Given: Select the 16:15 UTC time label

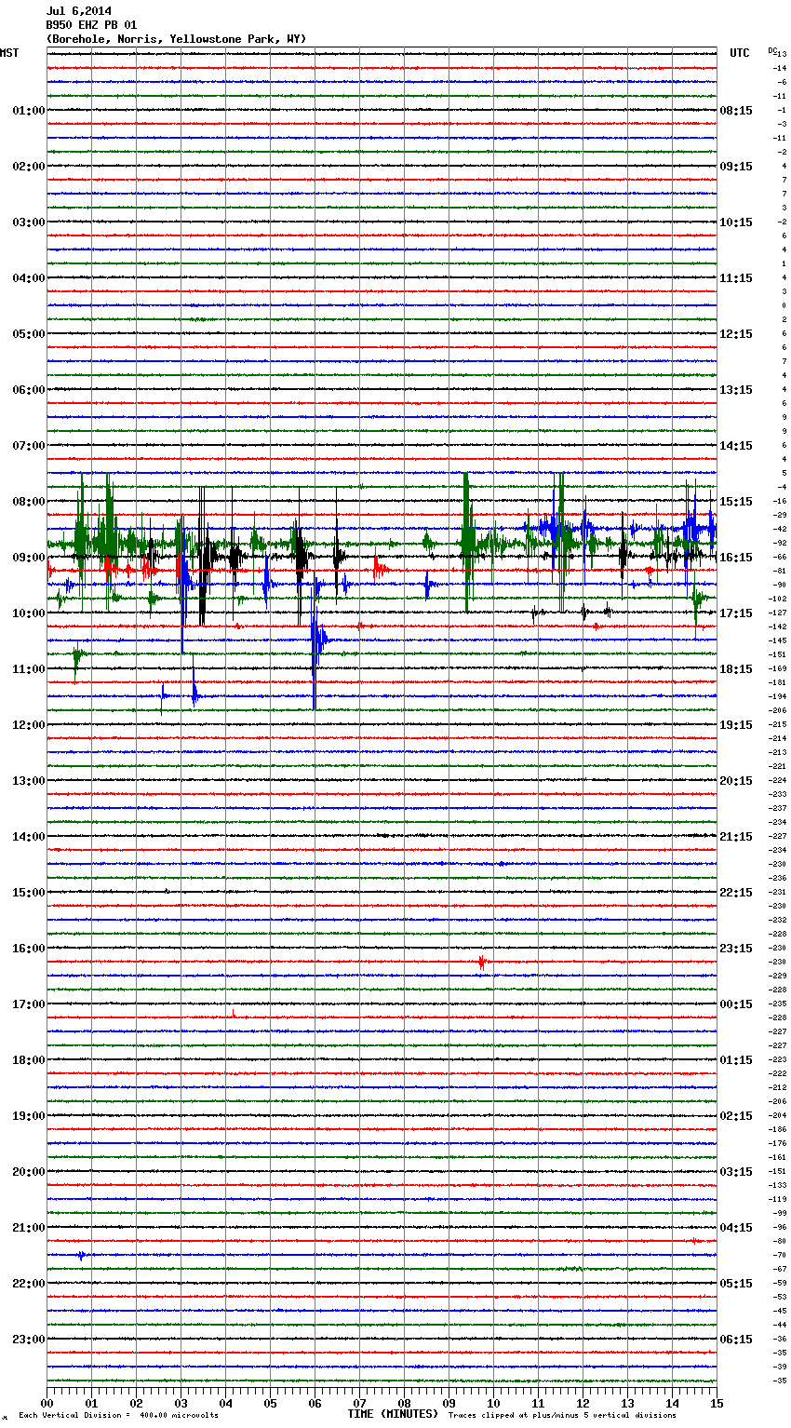Looking at the screenshot, I should point(736,558).
